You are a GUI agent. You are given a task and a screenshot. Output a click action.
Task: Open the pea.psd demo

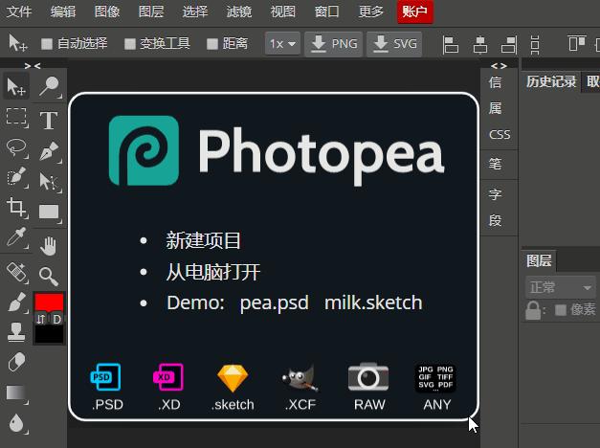274,302
